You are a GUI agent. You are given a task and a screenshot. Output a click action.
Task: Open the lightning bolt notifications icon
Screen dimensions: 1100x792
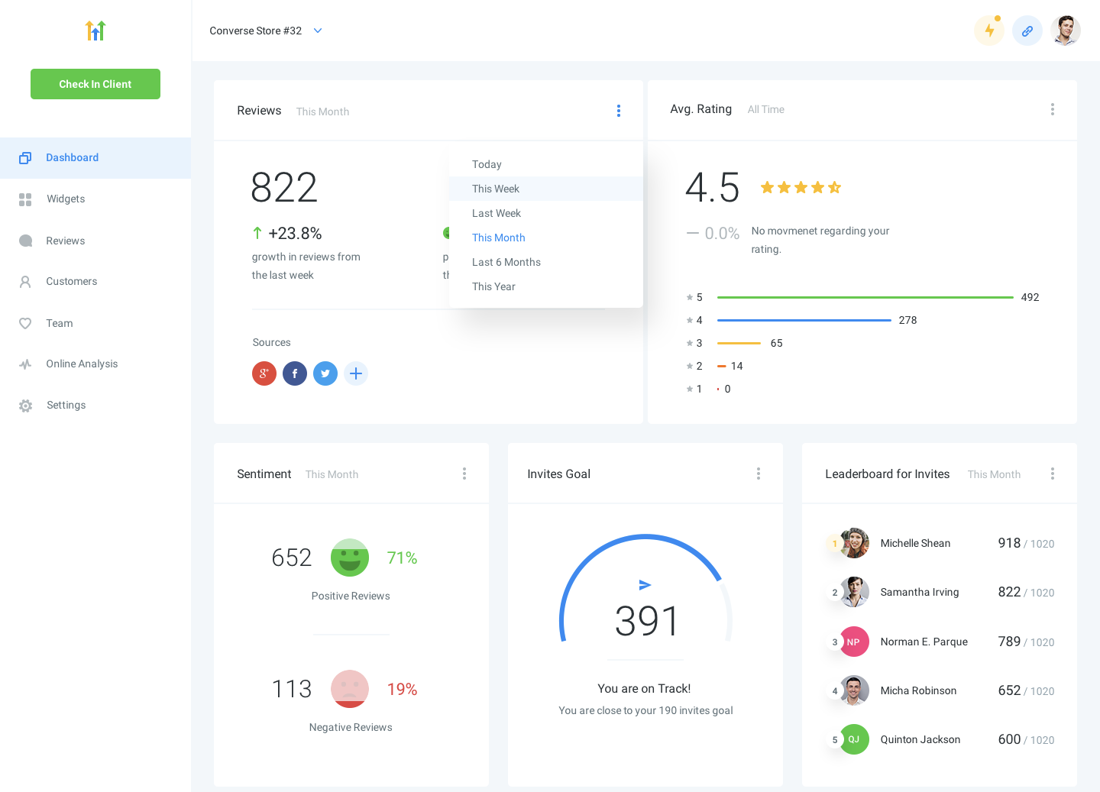tap(989, 30)
